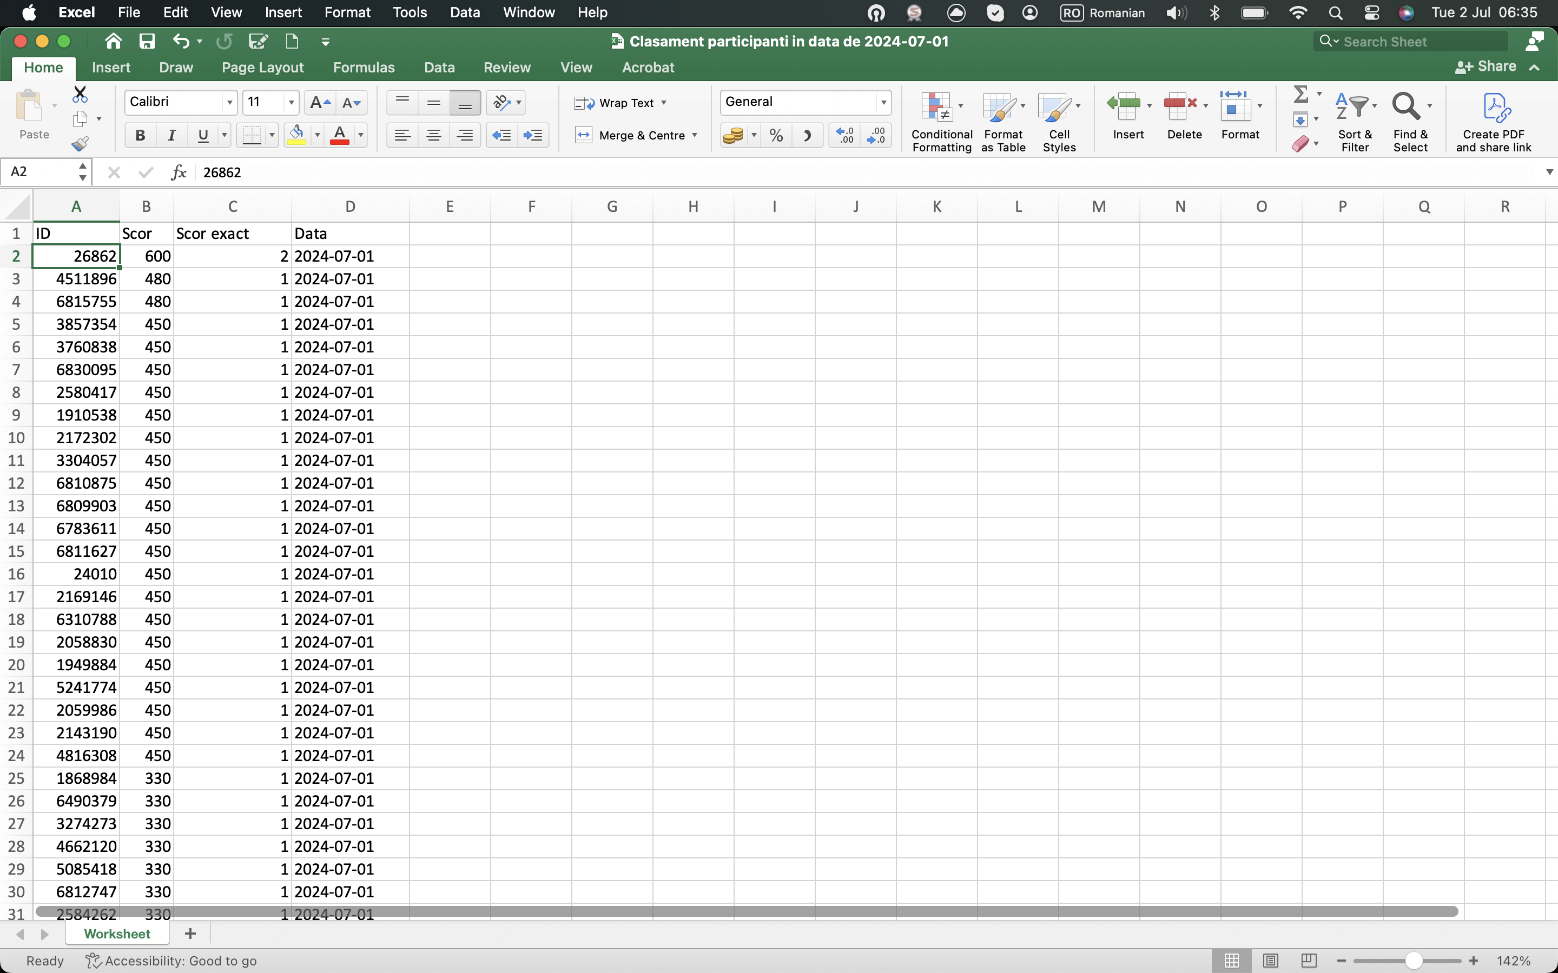This screenshot has height=973, width=1558.
Task: Click the horizontal scrollbar
Action: tap(747, 911)
